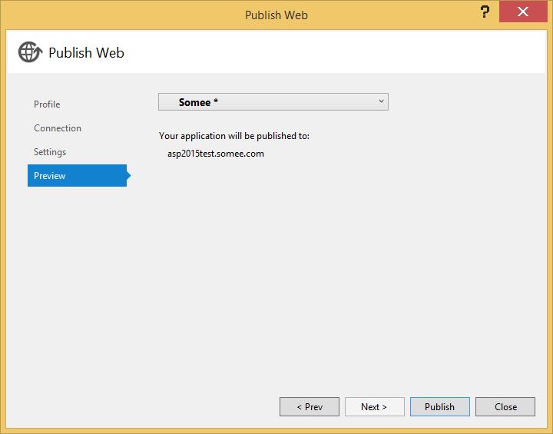
Task: Open the Settings step
Action: (x=50, y=152)
